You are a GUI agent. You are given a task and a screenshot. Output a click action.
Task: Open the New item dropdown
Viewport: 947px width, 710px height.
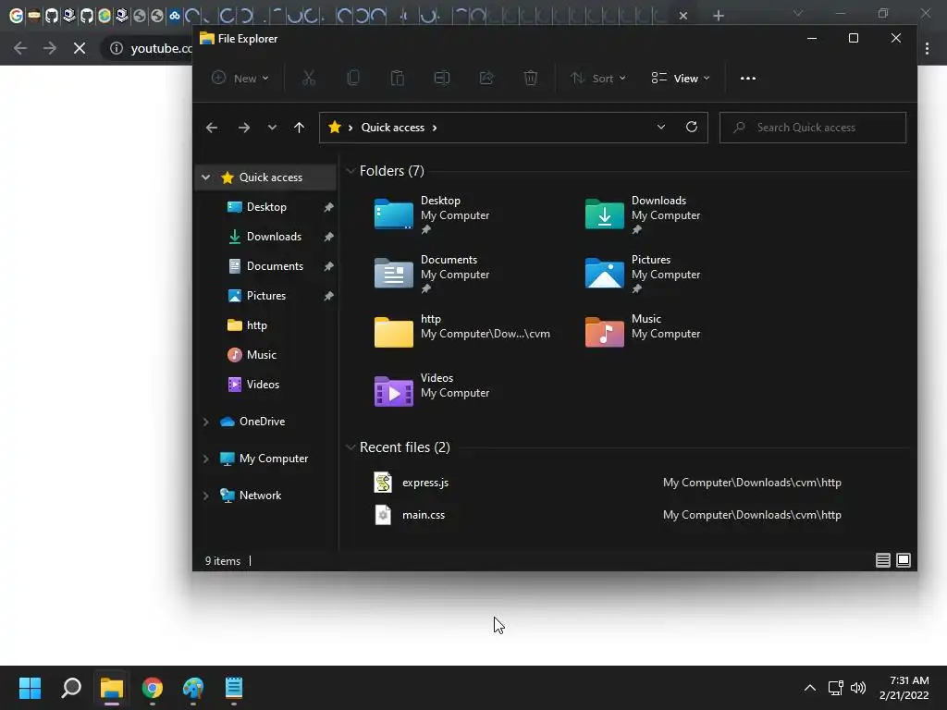tap(240, 78)
